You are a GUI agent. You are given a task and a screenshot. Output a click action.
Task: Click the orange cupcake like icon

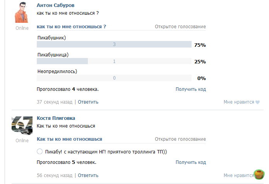click(258, 175)
